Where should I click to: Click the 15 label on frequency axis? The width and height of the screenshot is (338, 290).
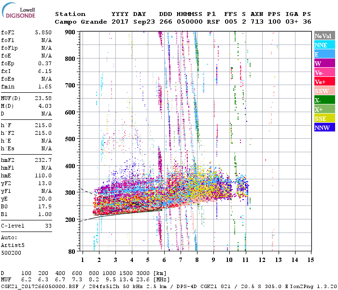tap(311, 260)
